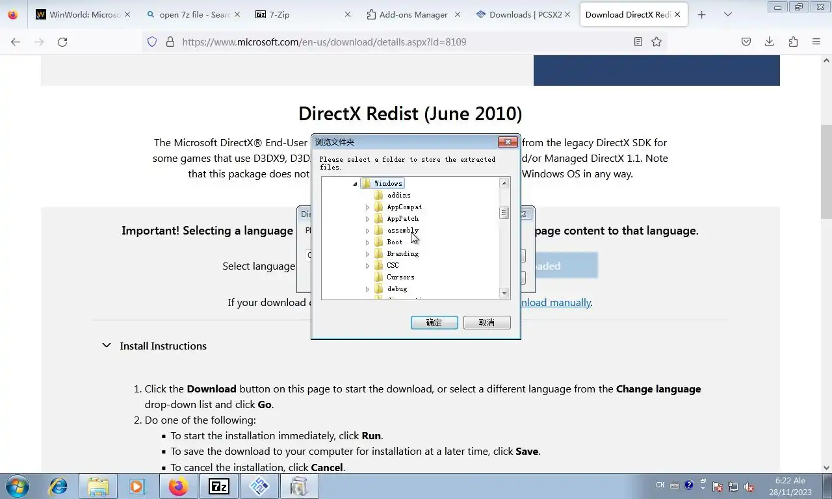Open the blue help question mark tray icon

coord(689,485)
